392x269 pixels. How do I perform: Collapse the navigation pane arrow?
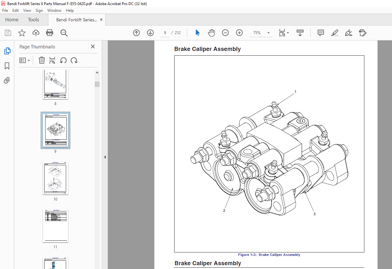(x=105, y=157)
